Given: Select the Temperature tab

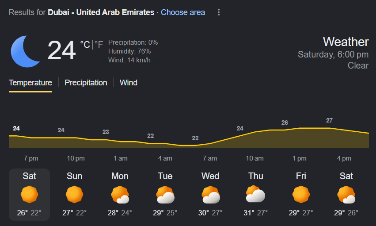Looking at the screenshot, I should (30, 83).
